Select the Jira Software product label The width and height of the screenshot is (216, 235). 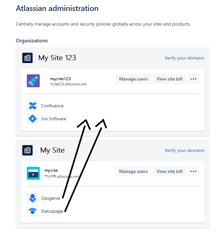point(54,119)
